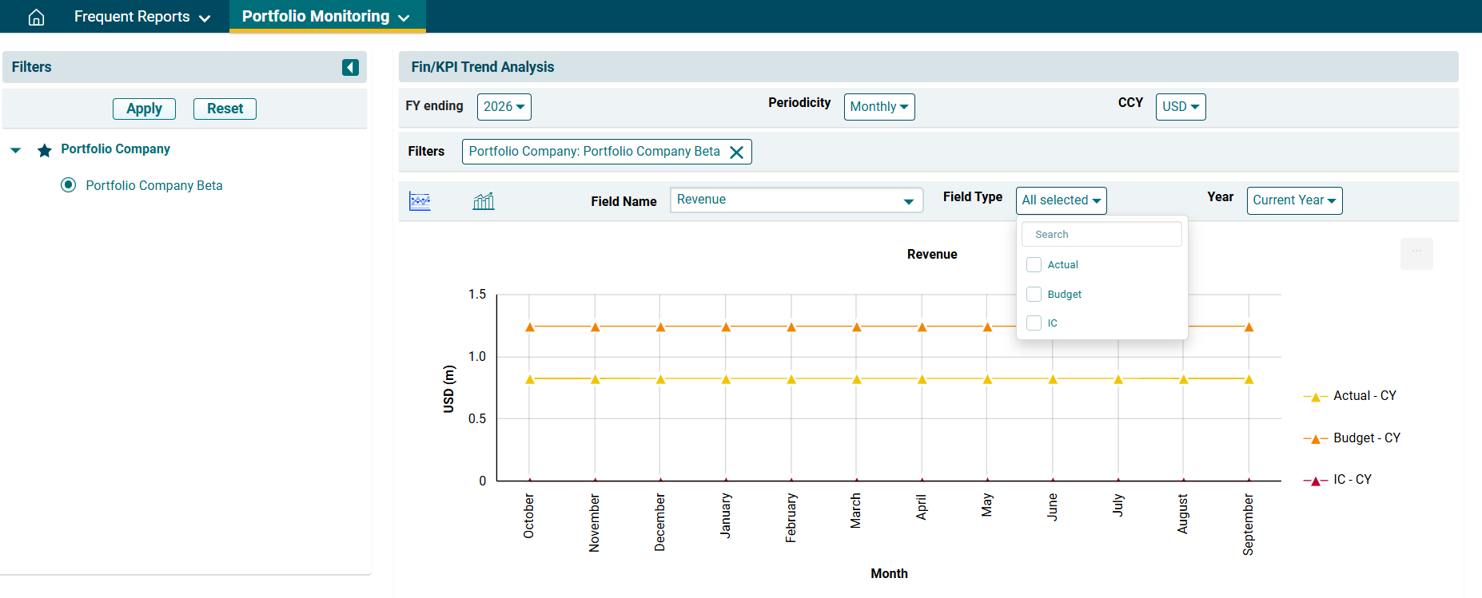Click the Portfolio Company star icon
Image resolution: width=1482 pixels, height=598 pixels.
pos(45,150)
